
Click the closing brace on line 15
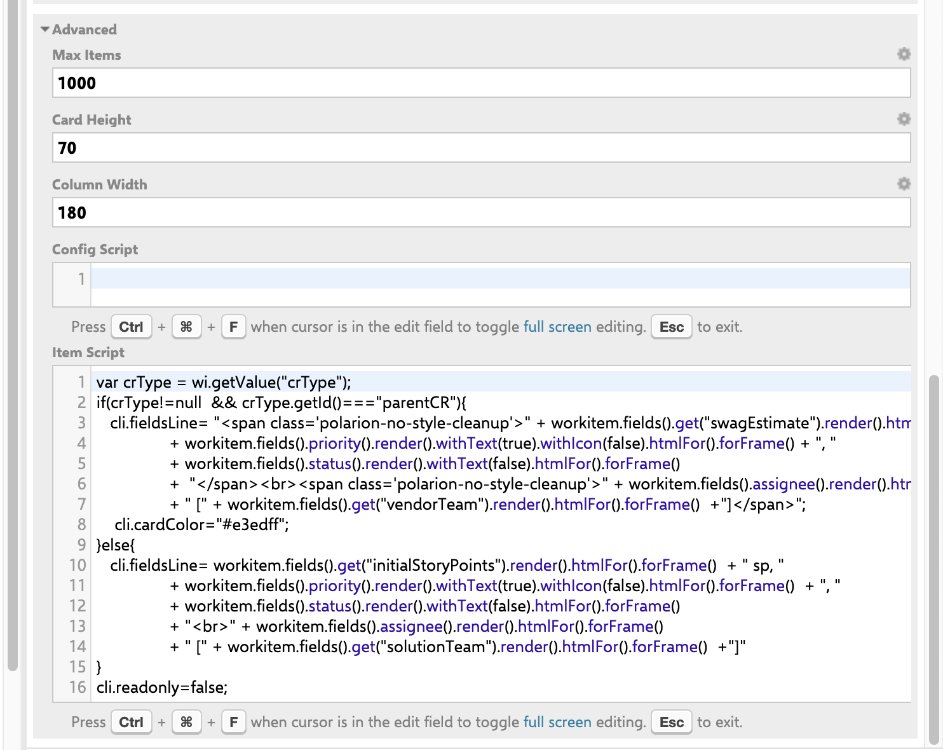pyautogui.click(x=98, y=667)
